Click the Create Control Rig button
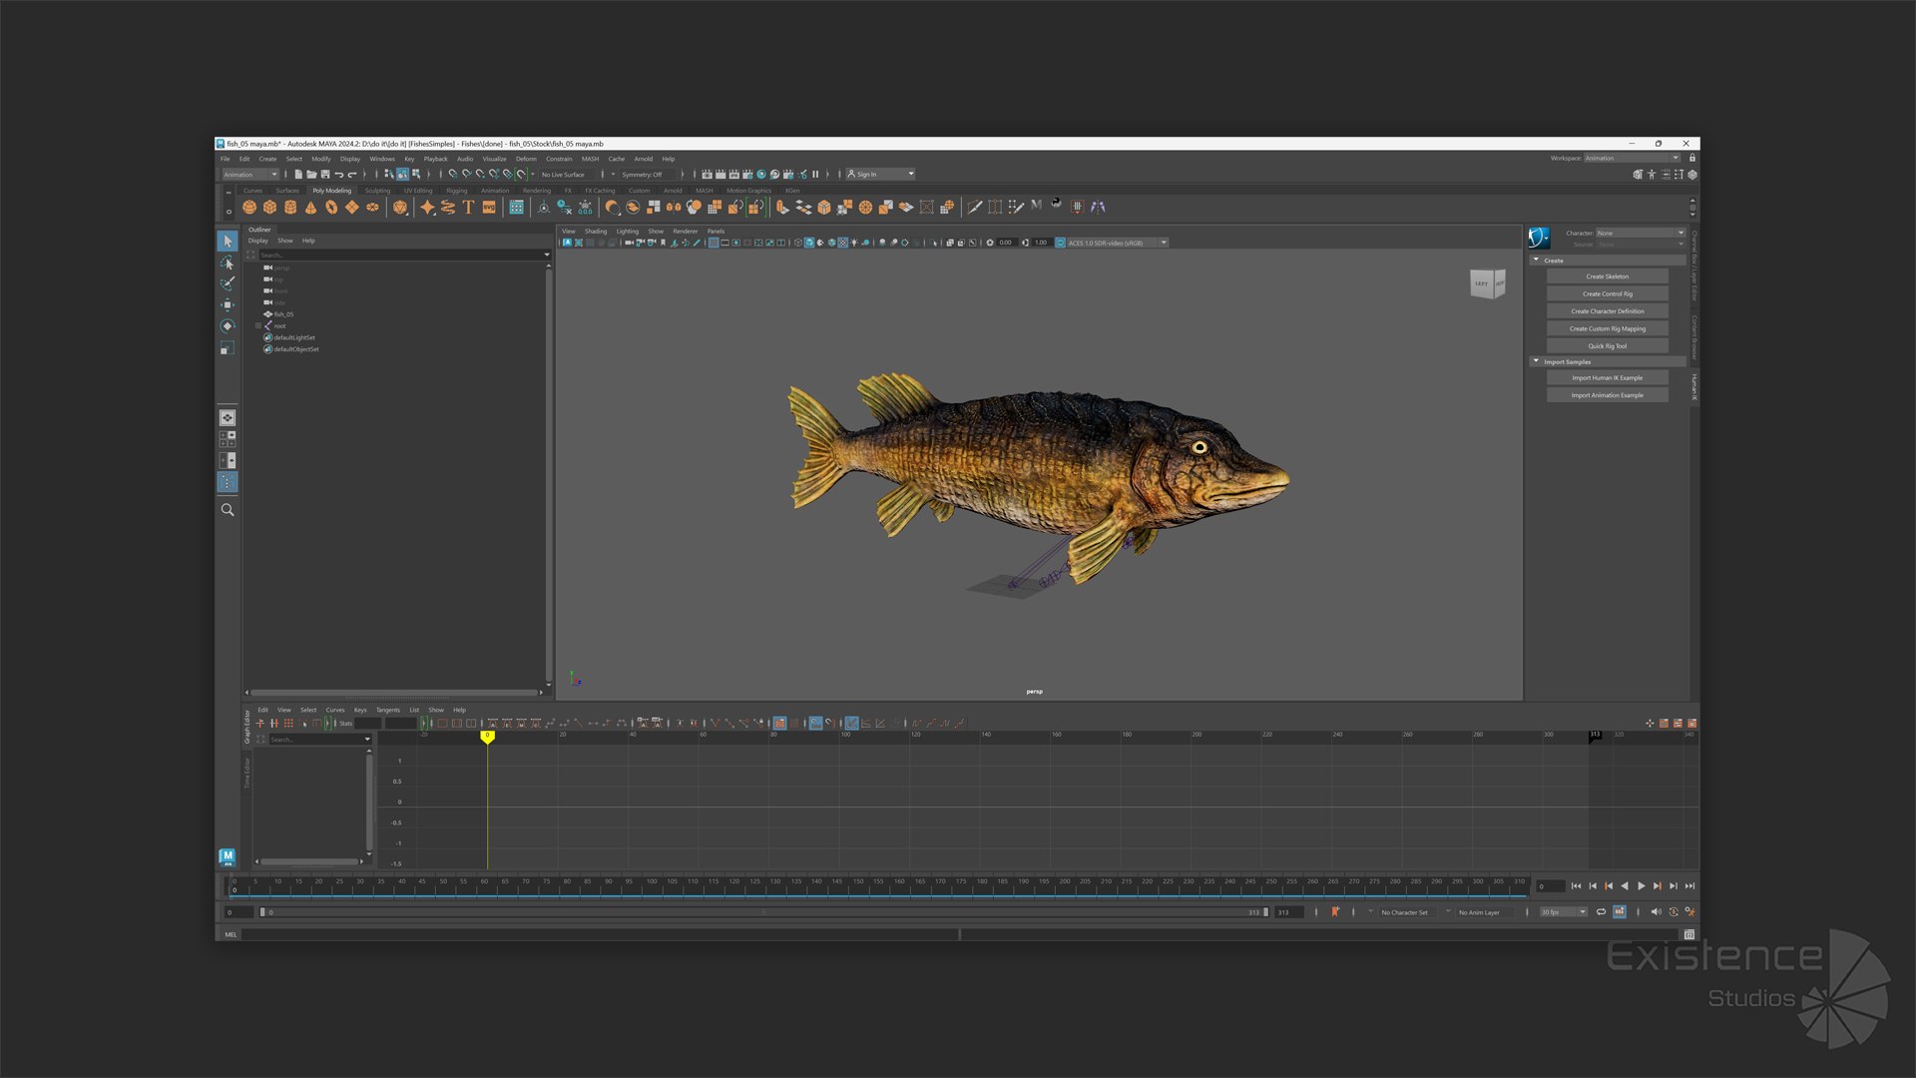This screenshot has height=1078, width=1916. (x=1607, y=293)
